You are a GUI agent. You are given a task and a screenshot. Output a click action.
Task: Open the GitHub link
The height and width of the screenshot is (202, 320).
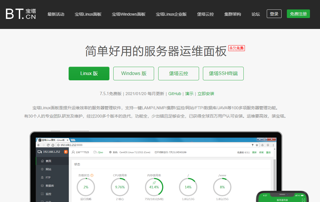click(174, 94)
